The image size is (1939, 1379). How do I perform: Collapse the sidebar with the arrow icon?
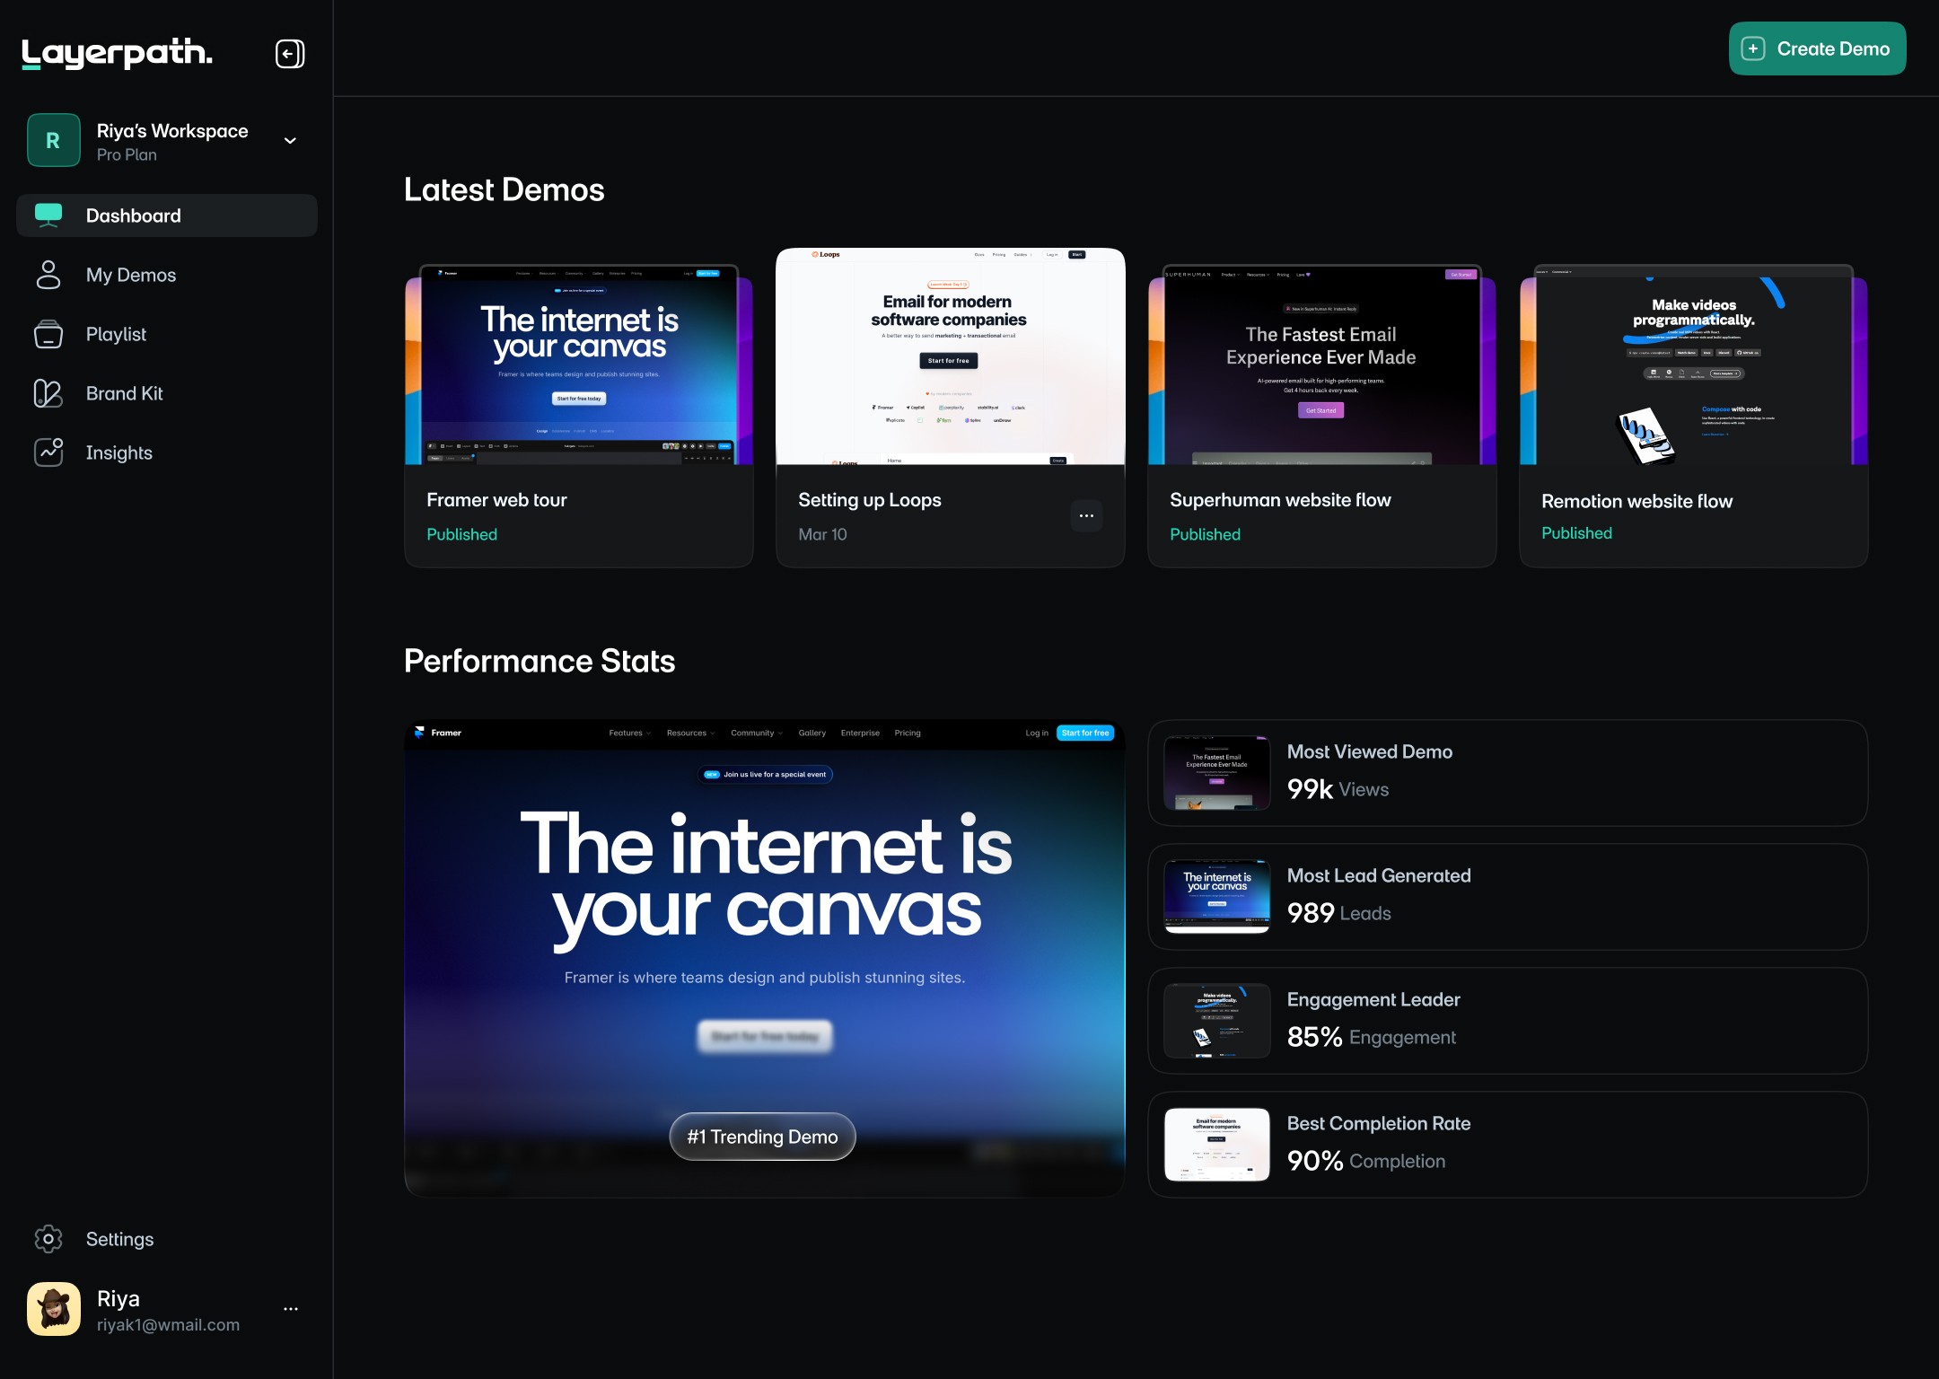[x=289, y=54]
